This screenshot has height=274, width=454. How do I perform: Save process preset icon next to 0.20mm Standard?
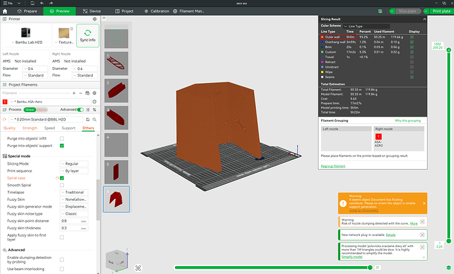click(x=88, y=119)
